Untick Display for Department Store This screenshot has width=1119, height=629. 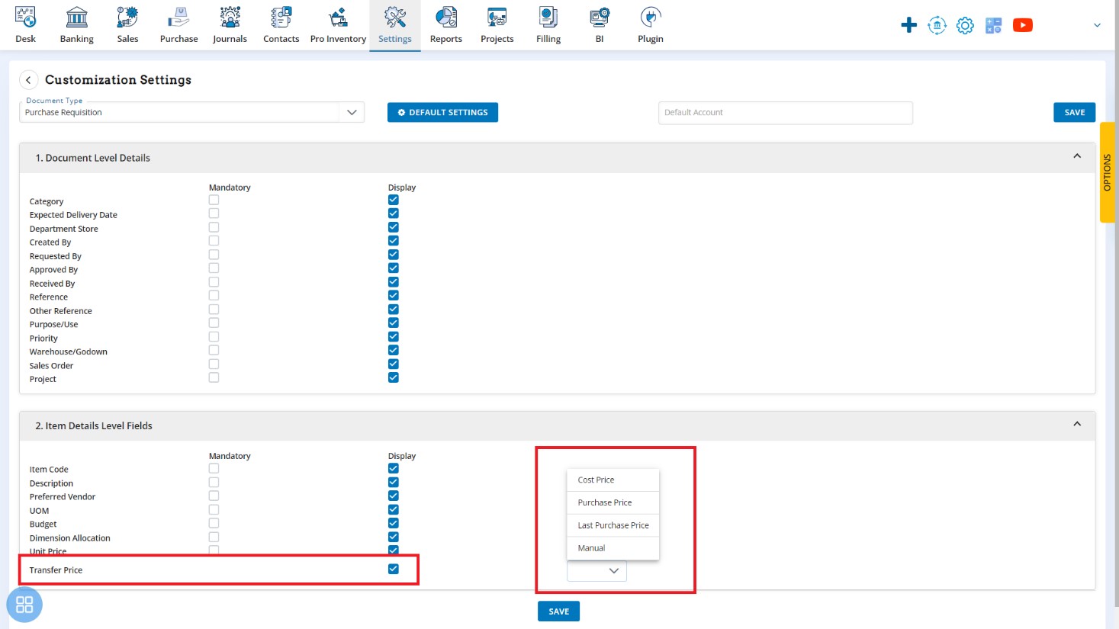point(394,227)
